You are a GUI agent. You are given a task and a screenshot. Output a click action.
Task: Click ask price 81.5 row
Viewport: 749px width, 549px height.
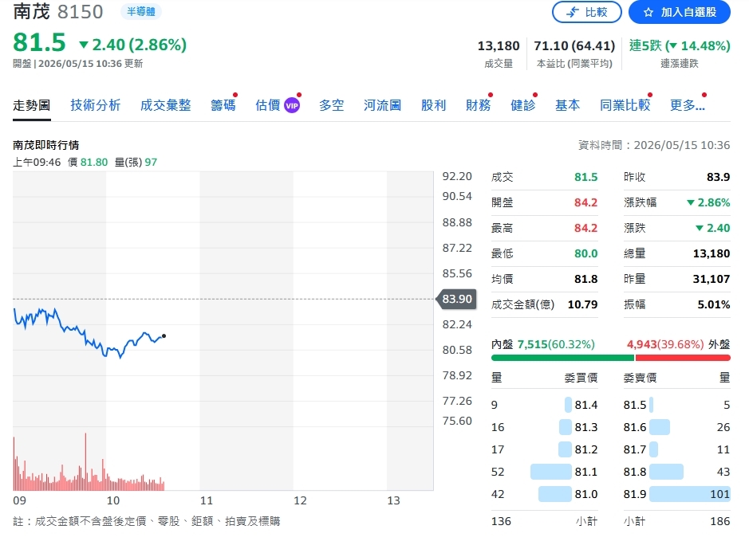tap(677, 405)
